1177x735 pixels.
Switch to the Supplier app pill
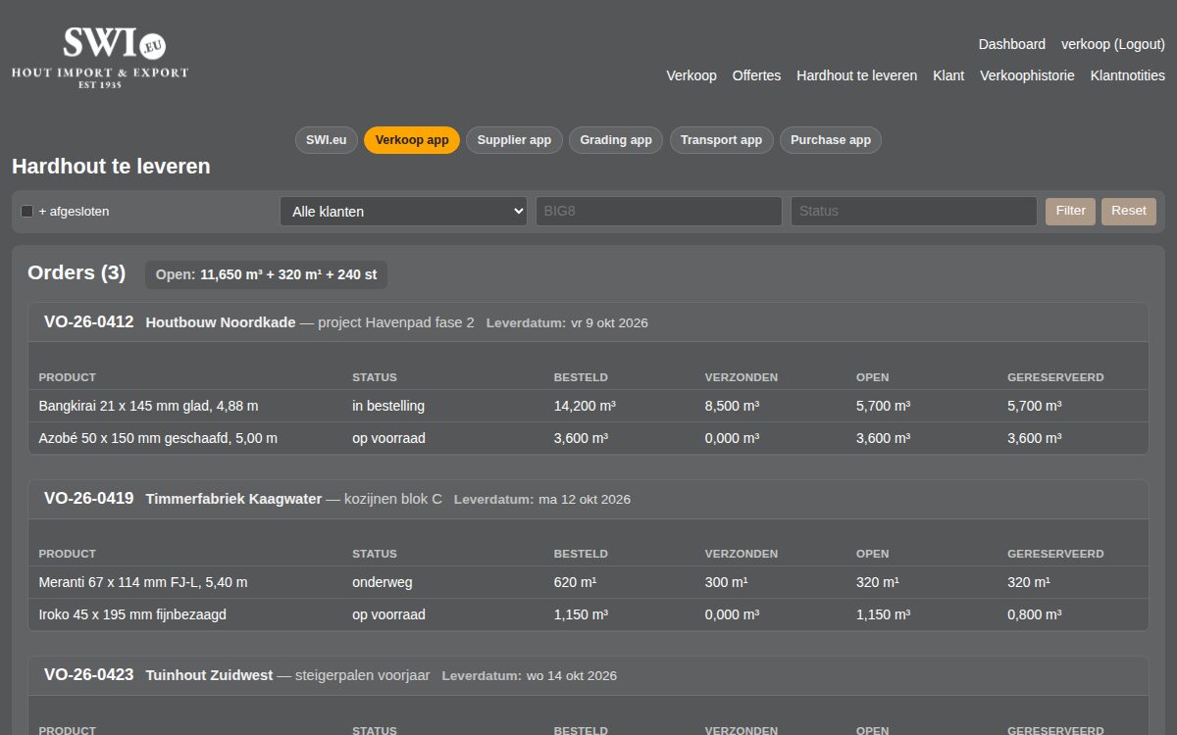click(x=514, y=140)
